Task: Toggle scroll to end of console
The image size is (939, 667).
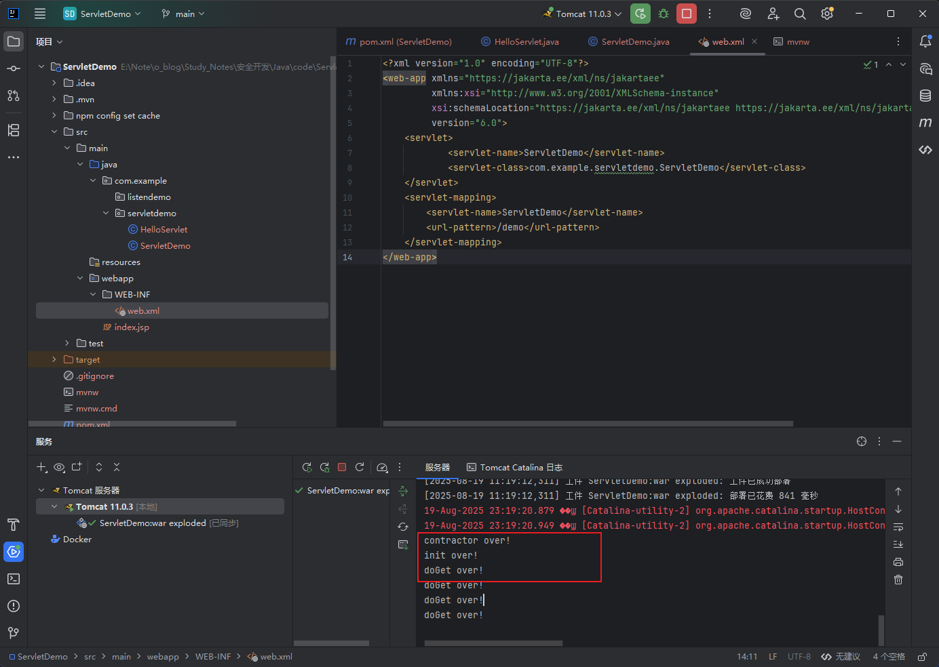Action: 898,544
